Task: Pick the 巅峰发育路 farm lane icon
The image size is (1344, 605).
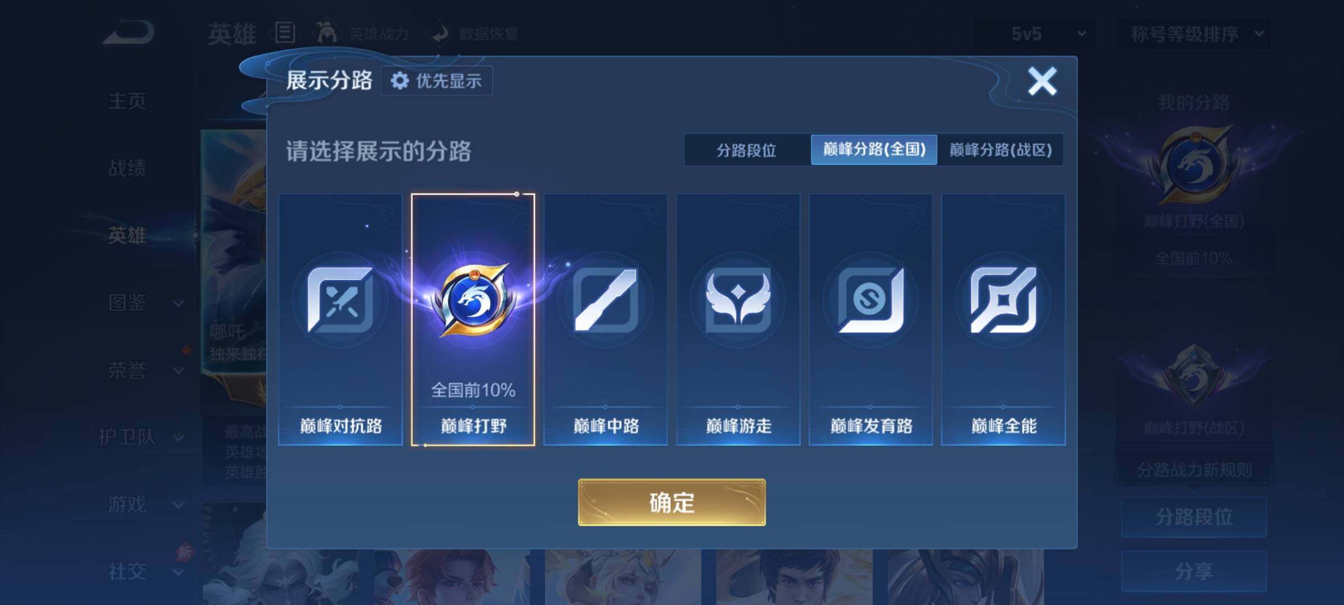Action: click(871, 301)
